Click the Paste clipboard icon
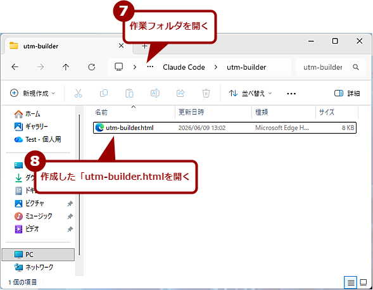373x290 pixels. coord(129,93)
